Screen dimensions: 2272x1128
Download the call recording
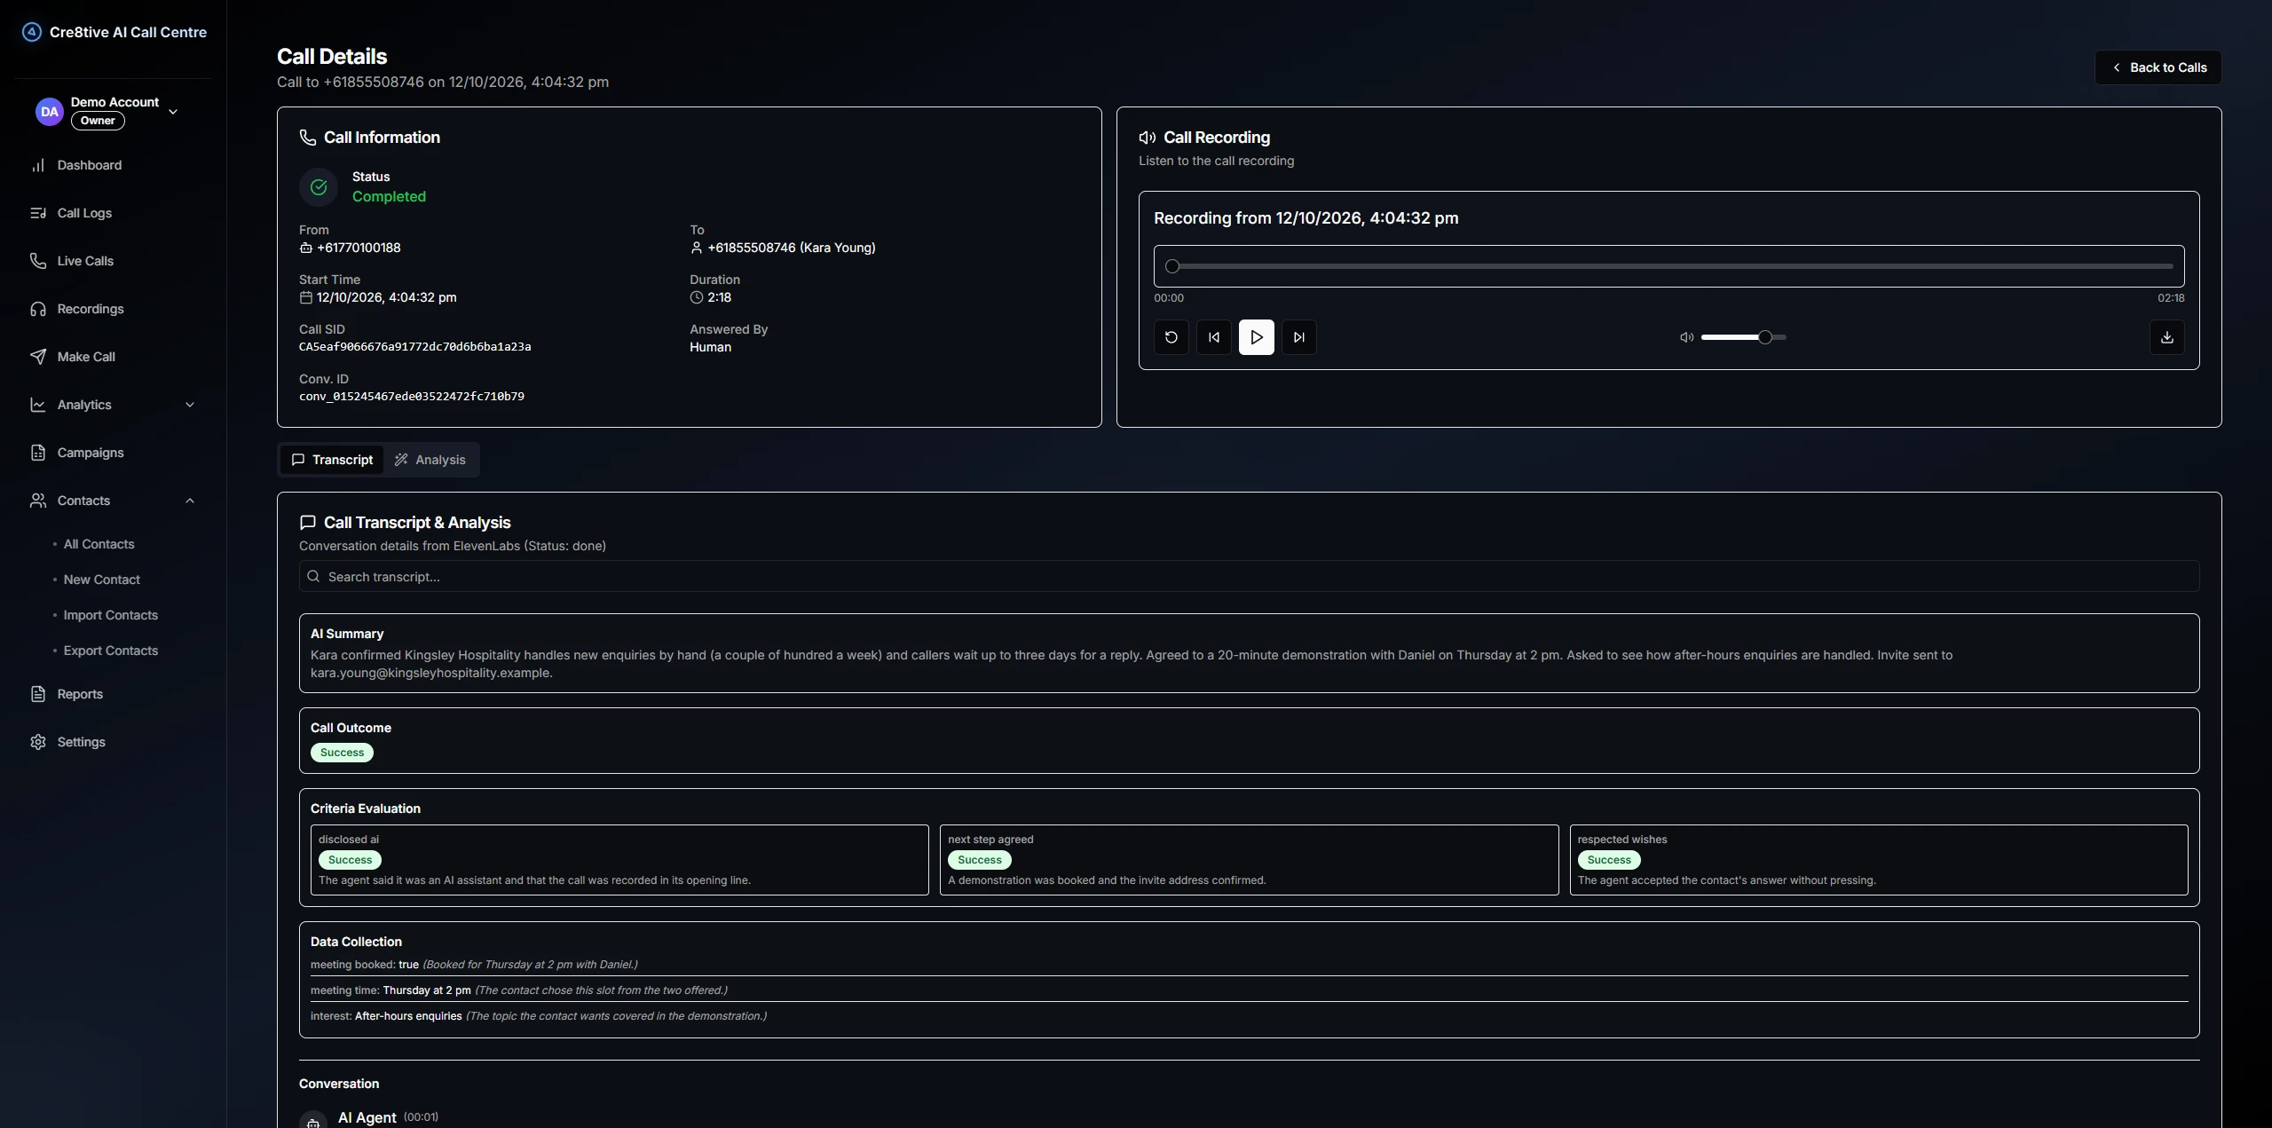click(x=2167, y=337)
